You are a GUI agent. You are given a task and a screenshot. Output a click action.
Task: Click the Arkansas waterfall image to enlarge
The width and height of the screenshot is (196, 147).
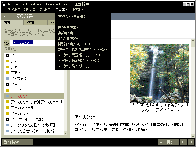159,73
